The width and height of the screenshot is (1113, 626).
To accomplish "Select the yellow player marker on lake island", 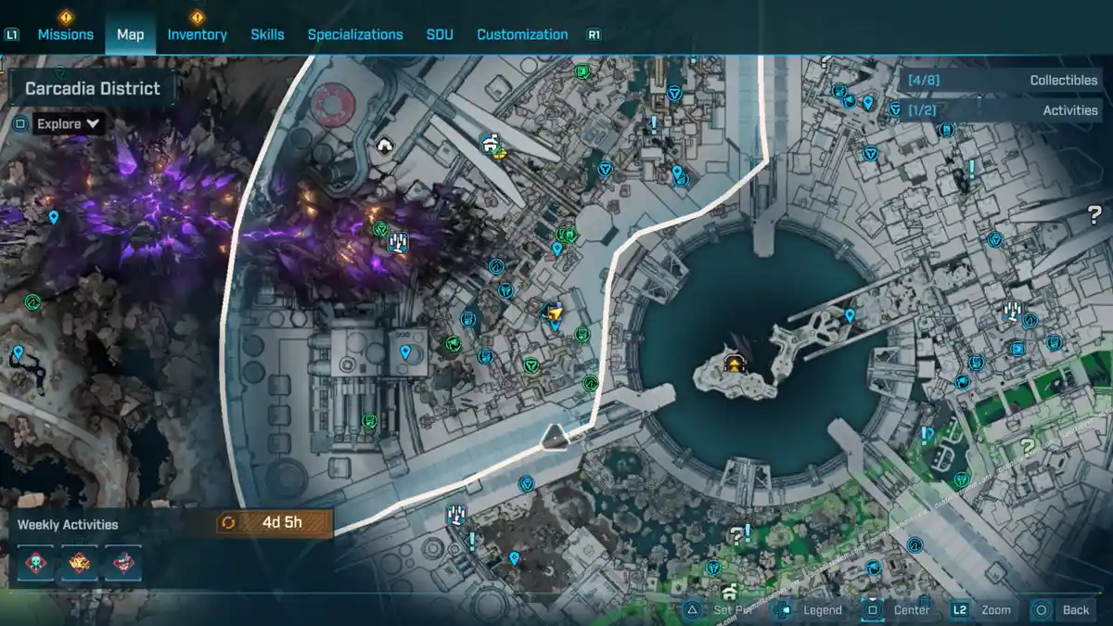I will [736, 363].
